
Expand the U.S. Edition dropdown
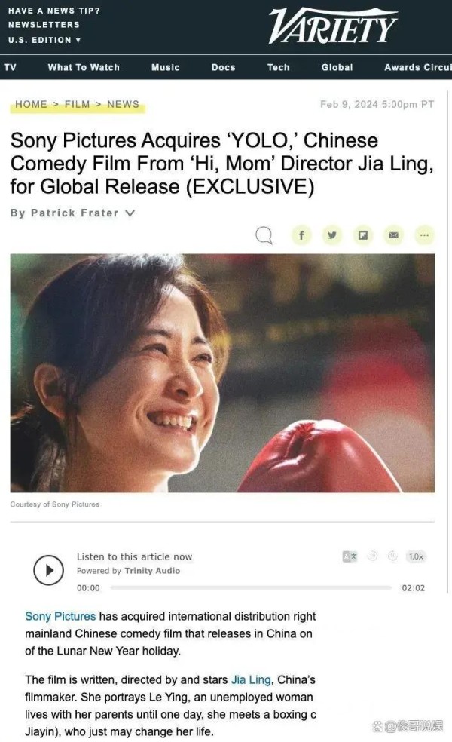[44, 40]
